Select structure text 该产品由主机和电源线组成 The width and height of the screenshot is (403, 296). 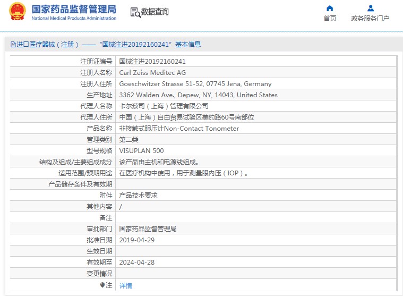pyautogui.click(x=159, y=162)
